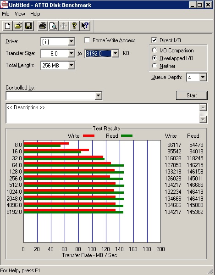Open the Controlled by combo box
Image resolution: width=215 pixels, height=275 pixels.
pos(54,95)
